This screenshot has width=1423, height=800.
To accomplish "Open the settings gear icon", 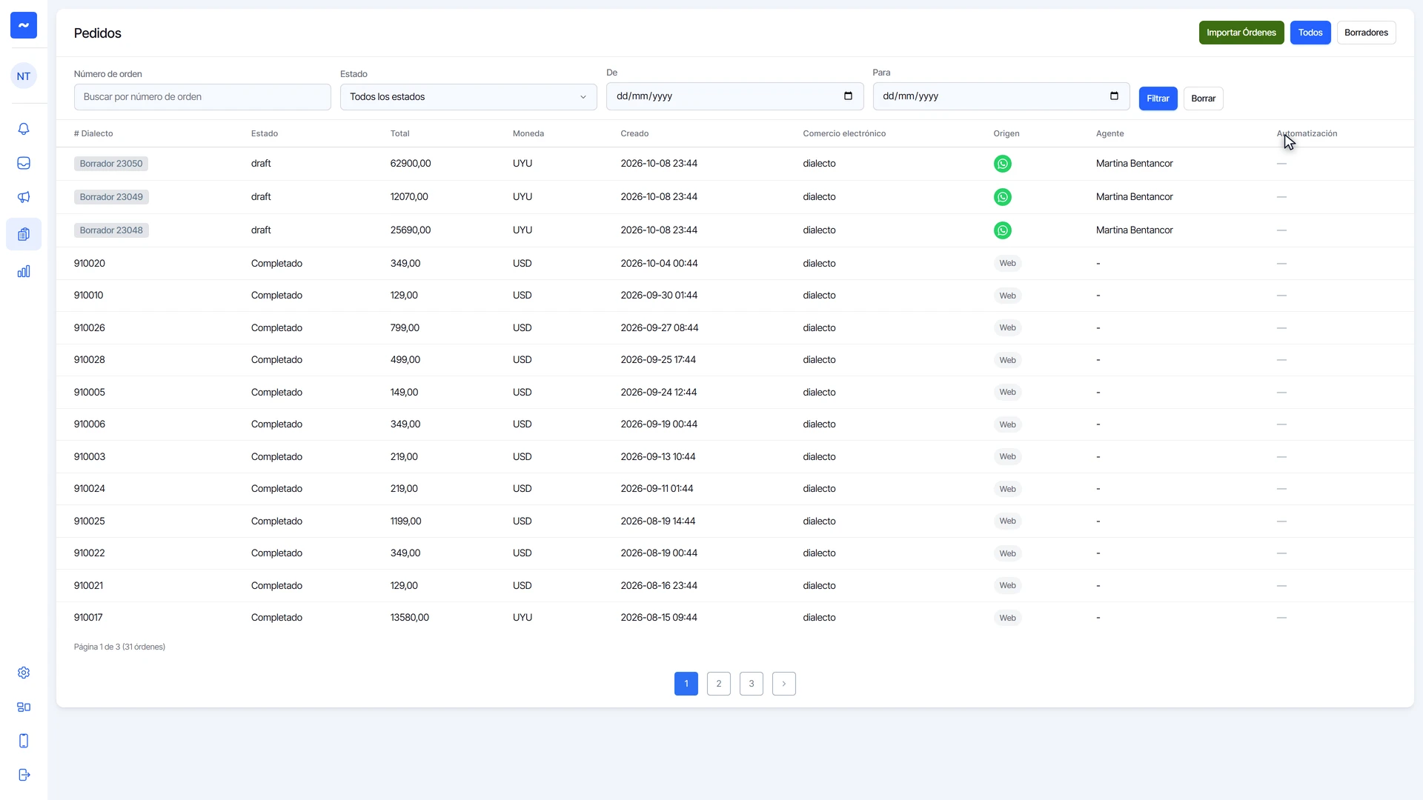I will pos(24,673).
